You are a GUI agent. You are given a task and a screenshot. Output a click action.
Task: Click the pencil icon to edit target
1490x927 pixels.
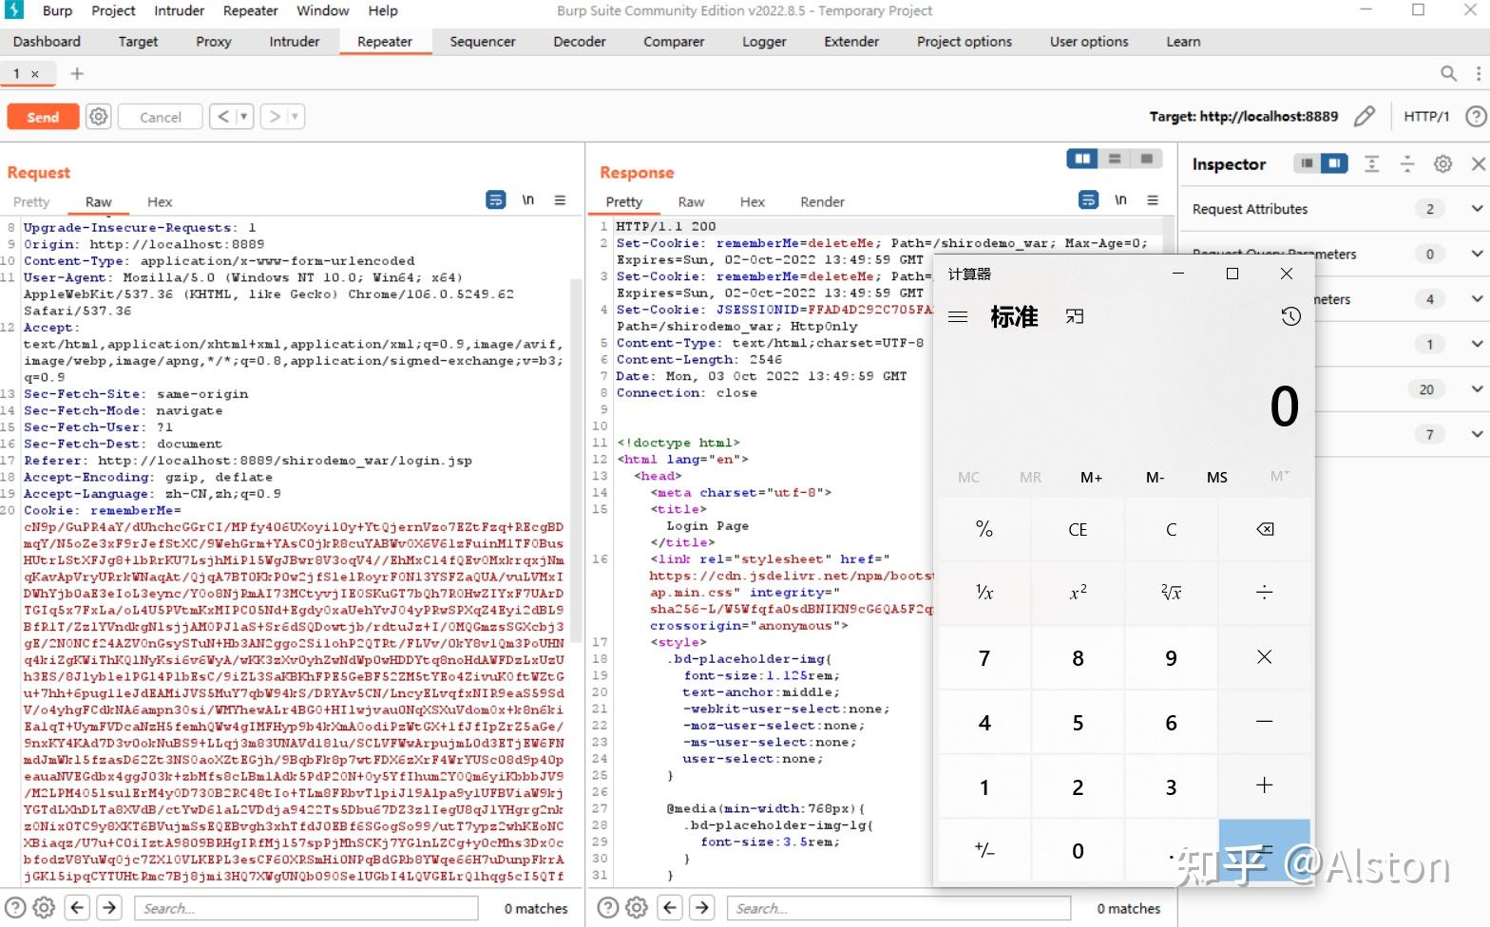pyautogui.click(x=1365, y=116)
